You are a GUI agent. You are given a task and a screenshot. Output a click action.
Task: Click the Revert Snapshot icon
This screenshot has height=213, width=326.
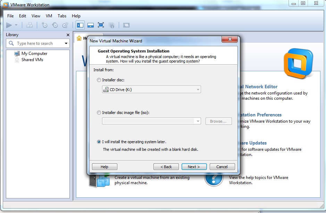55,25
